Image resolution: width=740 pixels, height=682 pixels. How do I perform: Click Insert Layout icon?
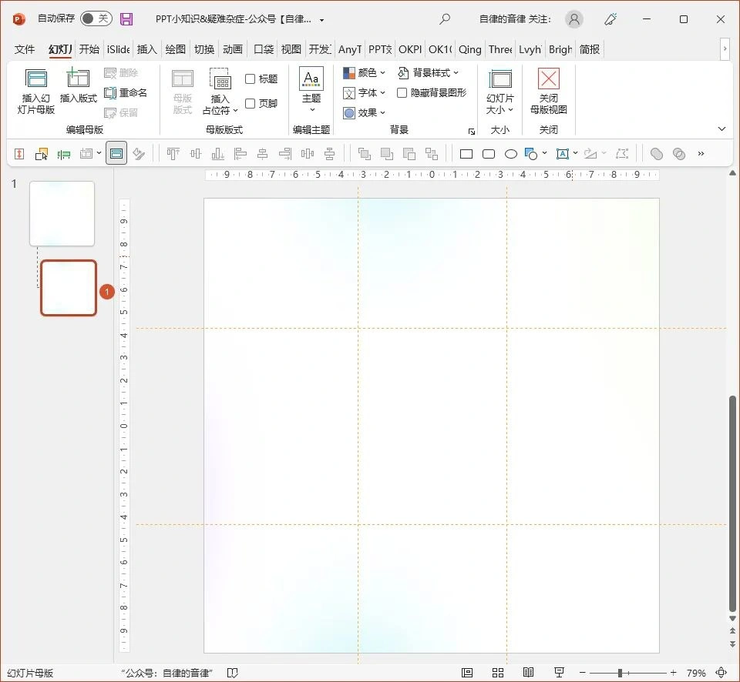coord(78,79)
